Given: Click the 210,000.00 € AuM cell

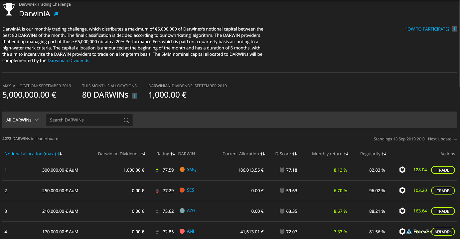Looking at the screenshot, I should click(x=60, y=211).
